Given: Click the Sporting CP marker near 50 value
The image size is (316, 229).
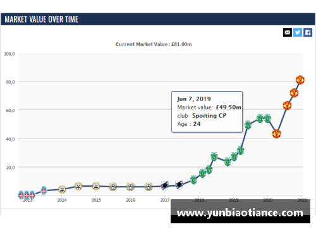Looking at the screenshot, I should point(248,125).
